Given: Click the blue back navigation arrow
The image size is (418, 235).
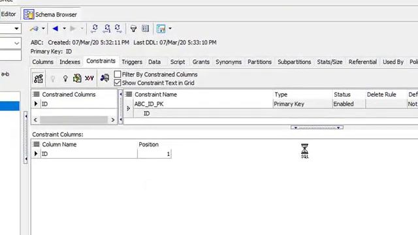Looking at the screenshot, I should coord(56,29).
